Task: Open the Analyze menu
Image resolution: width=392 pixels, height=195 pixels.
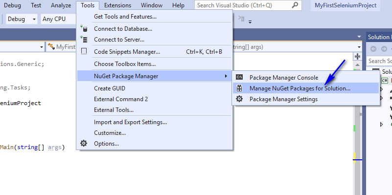Action: tap(61, 5)
